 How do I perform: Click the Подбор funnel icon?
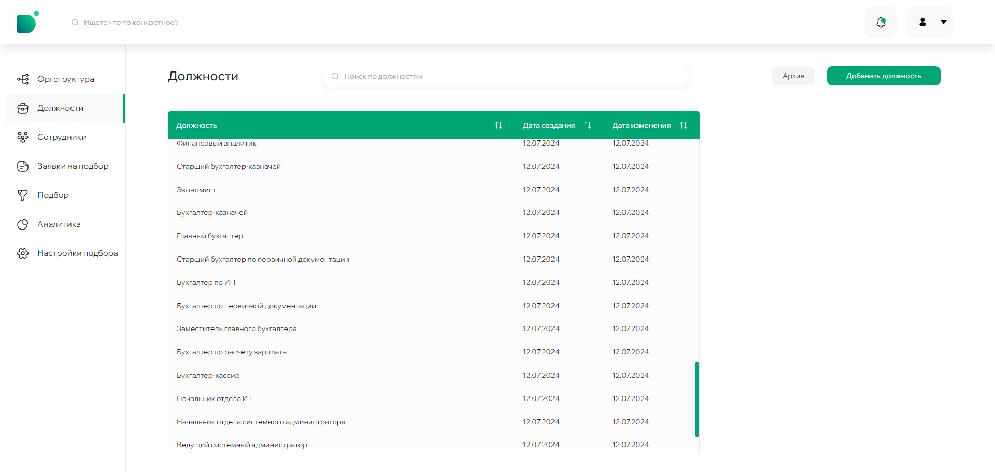[x=23, y=195]
